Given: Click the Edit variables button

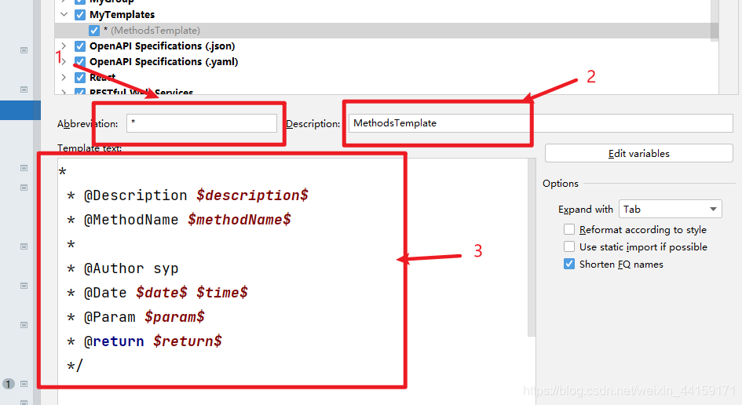Looking at the screenshot, I should click(639, 153).
